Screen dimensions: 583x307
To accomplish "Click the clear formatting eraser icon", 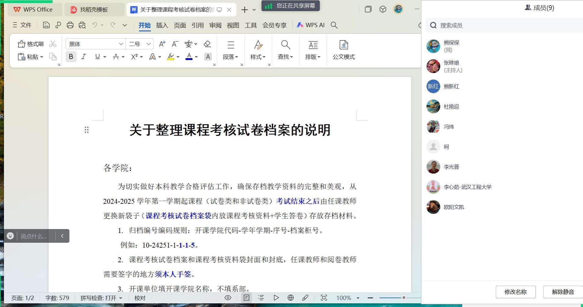I will [207, 44].
